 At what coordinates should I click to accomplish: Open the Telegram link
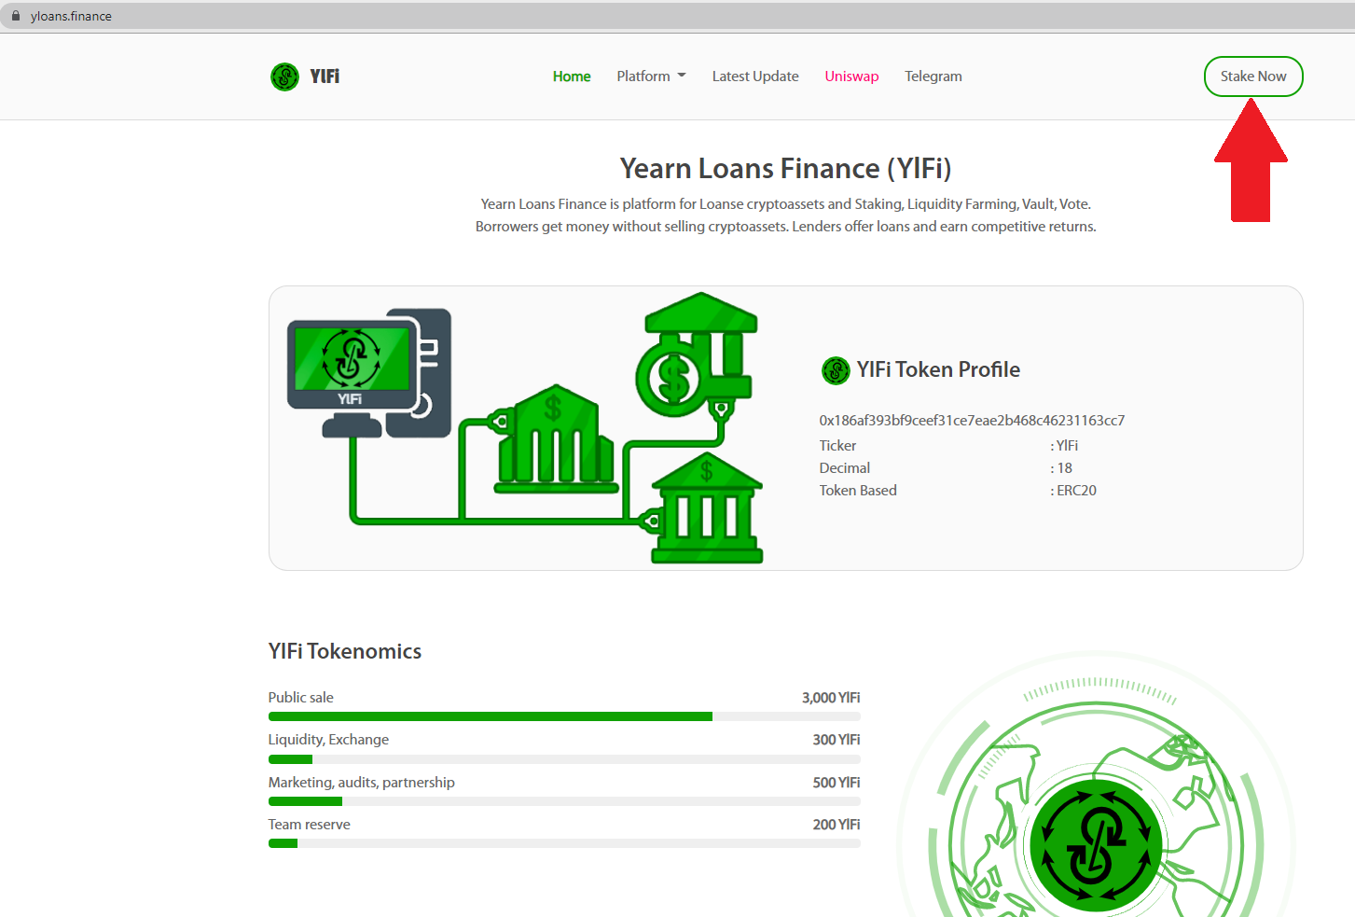(933, 76)
